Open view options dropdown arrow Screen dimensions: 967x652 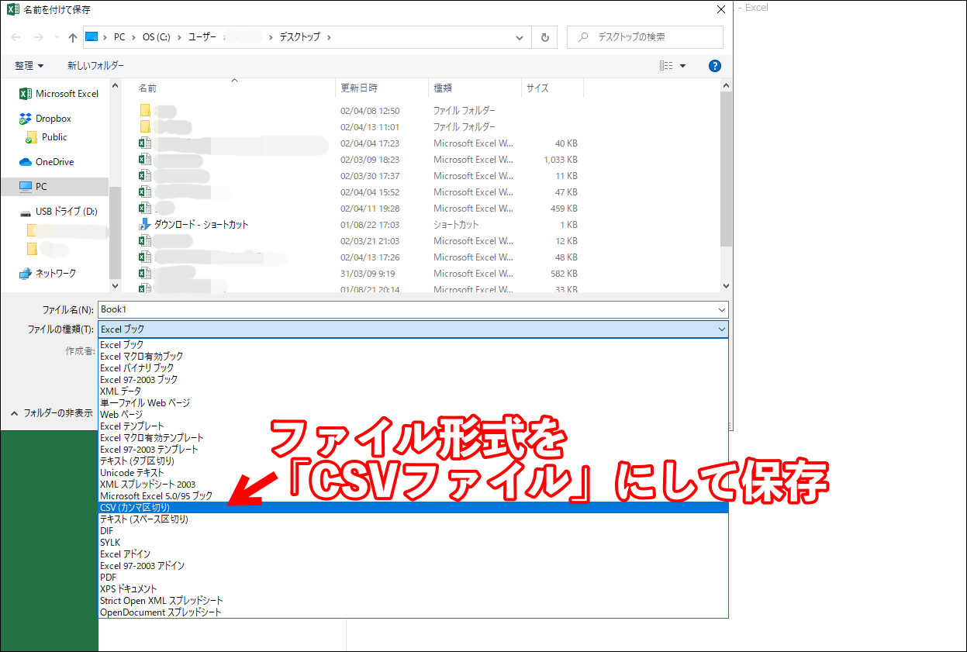click(x=683, y=66)
